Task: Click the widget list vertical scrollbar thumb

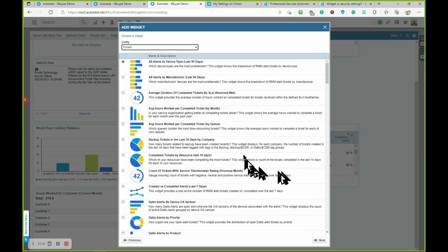Action: coord(327,72)
